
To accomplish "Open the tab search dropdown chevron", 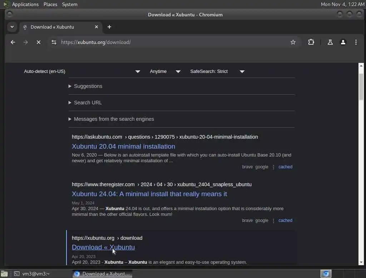I will point(12,27).
